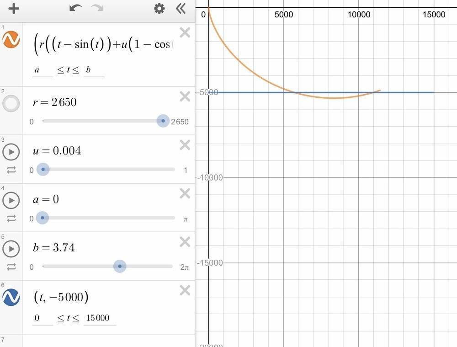Change loop mode for u slider
The height and width of the screenshot is (347, 457).
pyautogui.click(x=11, y=170)
